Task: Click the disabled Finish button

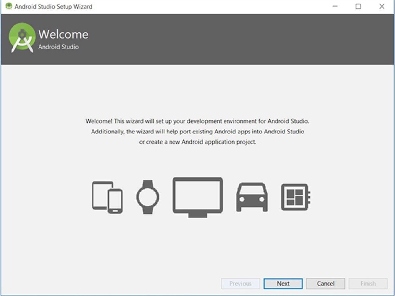Action: tap(367, 283)
